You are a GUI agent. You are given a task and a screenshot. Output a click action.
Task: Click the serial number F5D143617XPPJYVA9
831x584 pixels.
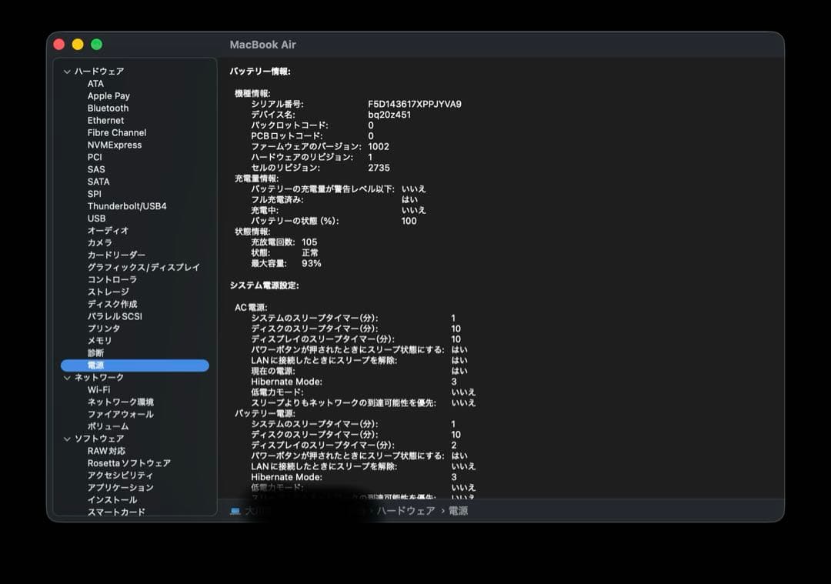coord(415,104)
